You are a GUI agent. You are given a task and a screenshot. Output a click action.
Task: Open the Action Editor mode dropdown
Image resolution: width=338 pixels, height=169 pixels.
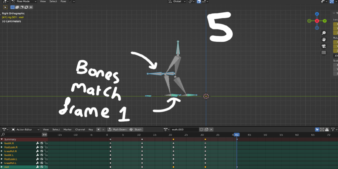pyautogui.click(x=26, y=129)
